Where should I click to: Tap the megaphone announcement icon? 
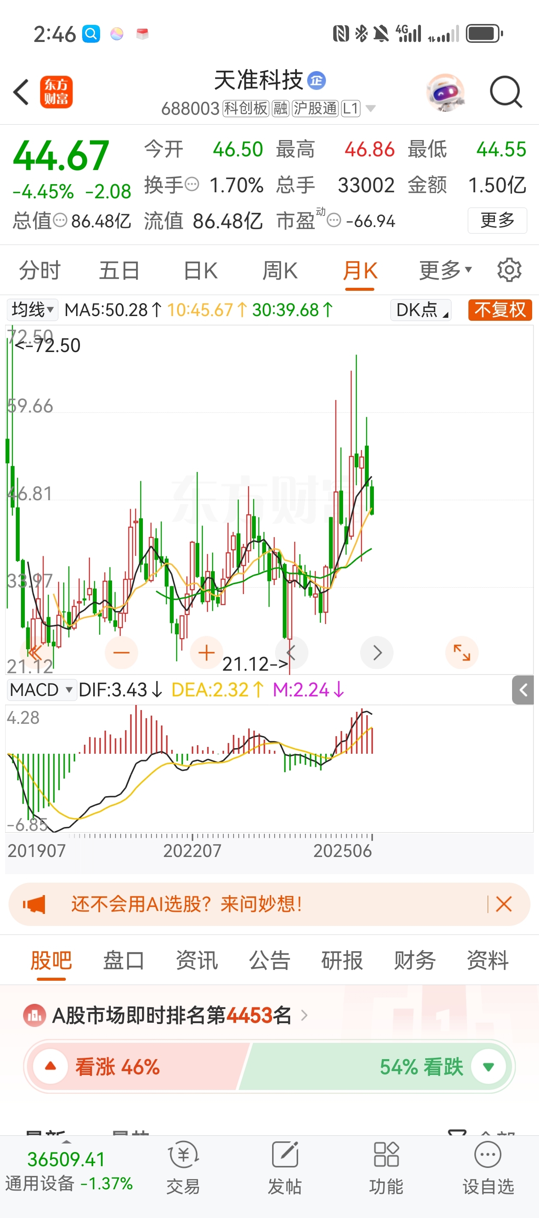(34, 904)
